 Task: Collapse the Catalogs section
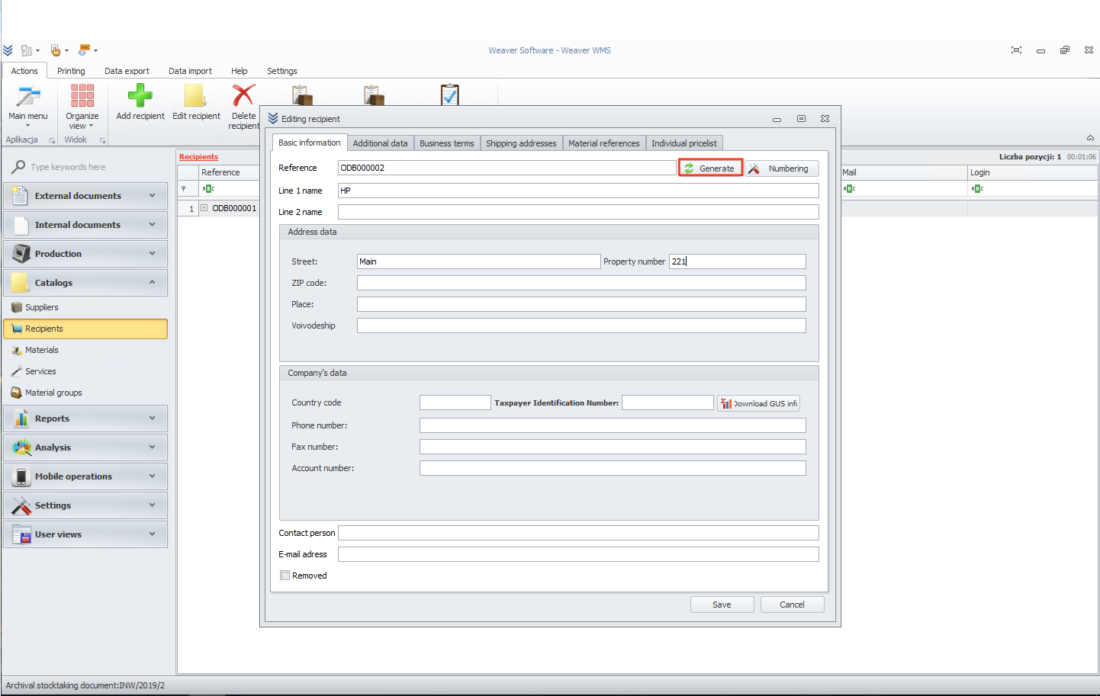tap(85, 283)
